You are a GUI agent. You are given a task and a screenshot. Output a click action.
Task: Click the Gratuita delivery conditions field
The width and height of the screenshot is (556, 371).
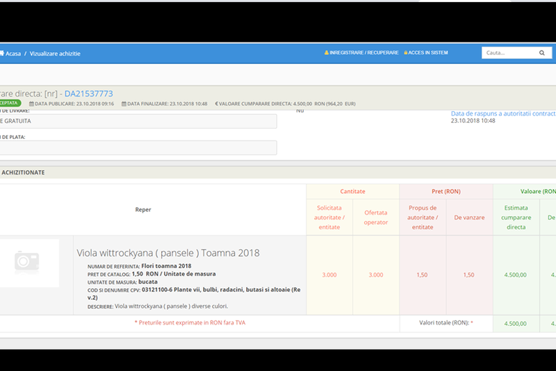138,121
